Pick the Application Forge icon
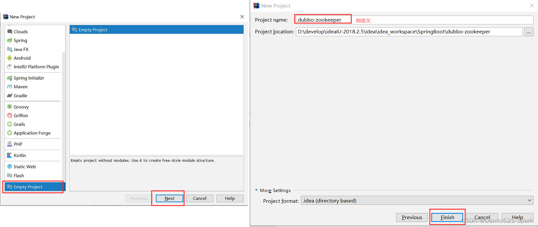 (x=9, y=133)
